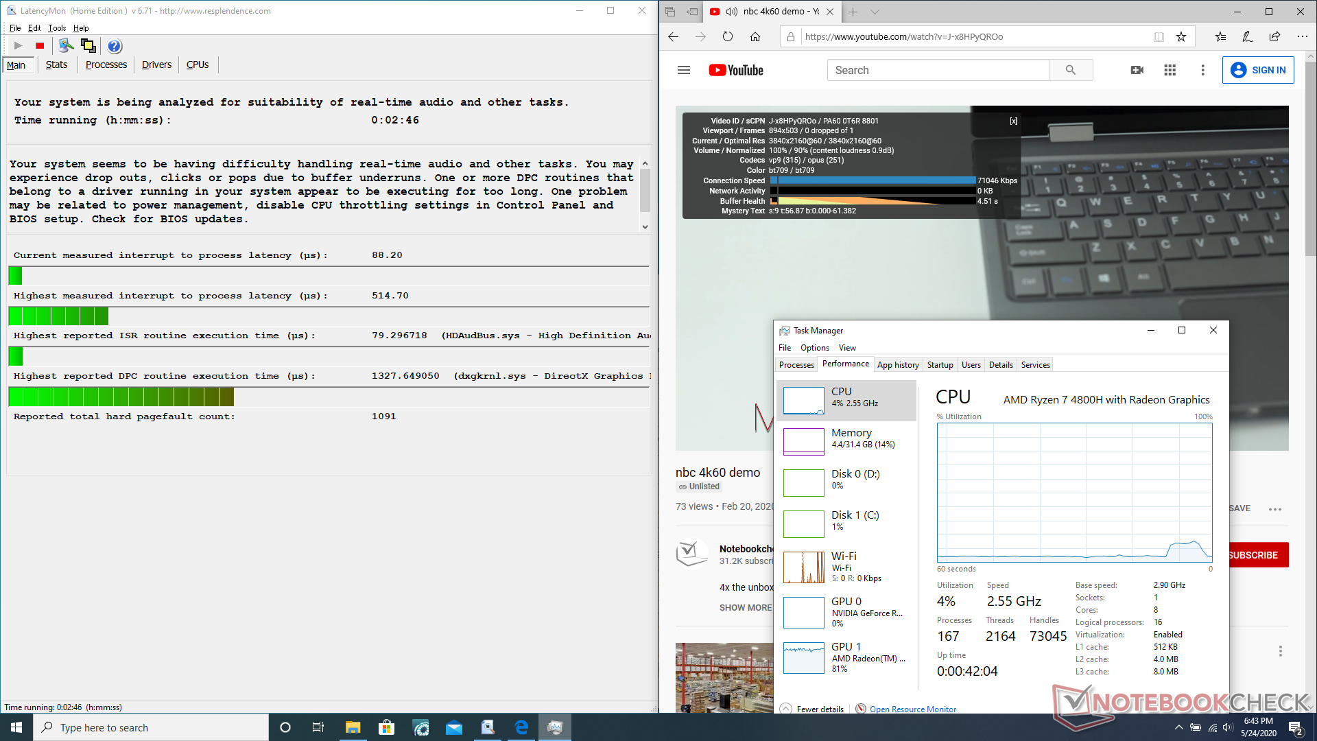Open the action center notifications
This screenshot has width=1317, height=741.
pos(1296,728)
